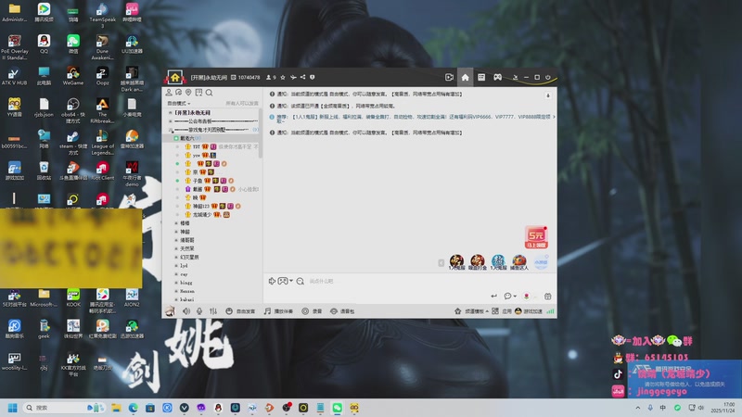This screenshot has height=417, width=742.
Task: Click the share icon in channel header
Action: coord(303,77)
